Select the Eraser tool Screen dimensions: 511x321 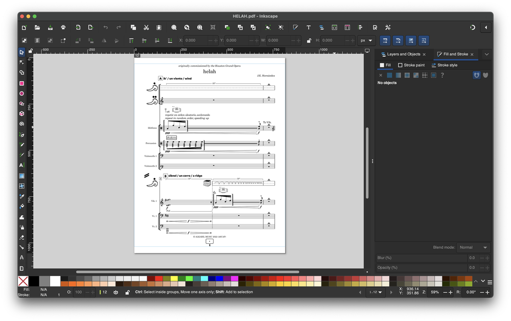(21, 237)
